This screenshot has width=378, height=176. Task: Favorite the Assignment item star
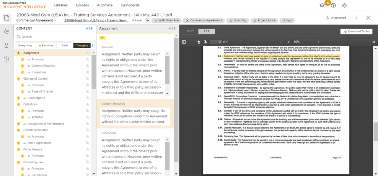87,53
